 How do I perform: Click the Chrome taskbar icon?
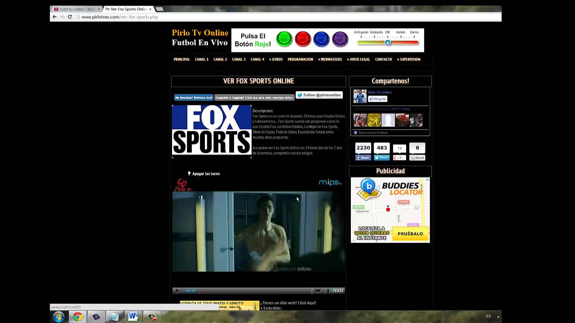[77, 317]
